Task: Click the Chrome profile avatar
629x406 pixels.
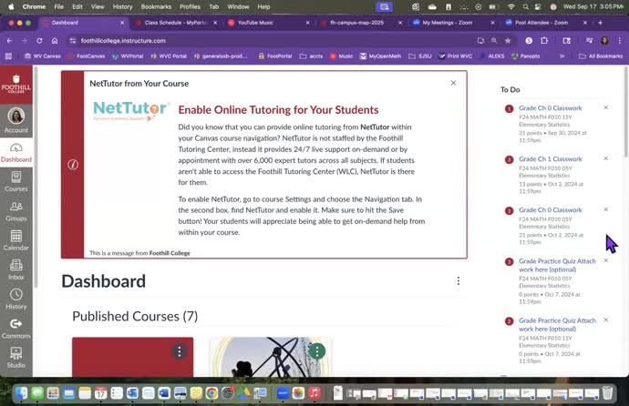Action: point(604,40)
